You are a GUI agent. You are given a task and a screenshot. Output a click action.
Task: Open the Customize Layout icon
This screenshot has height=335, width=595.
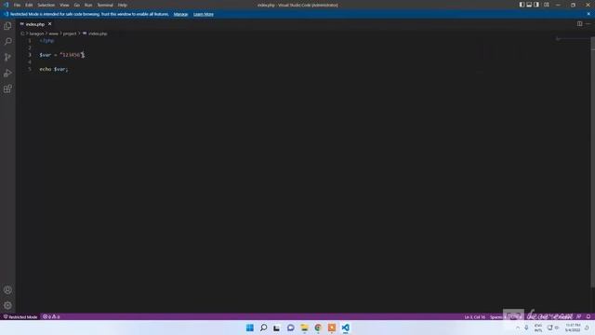pyautogui.click(x=546, y=5)
